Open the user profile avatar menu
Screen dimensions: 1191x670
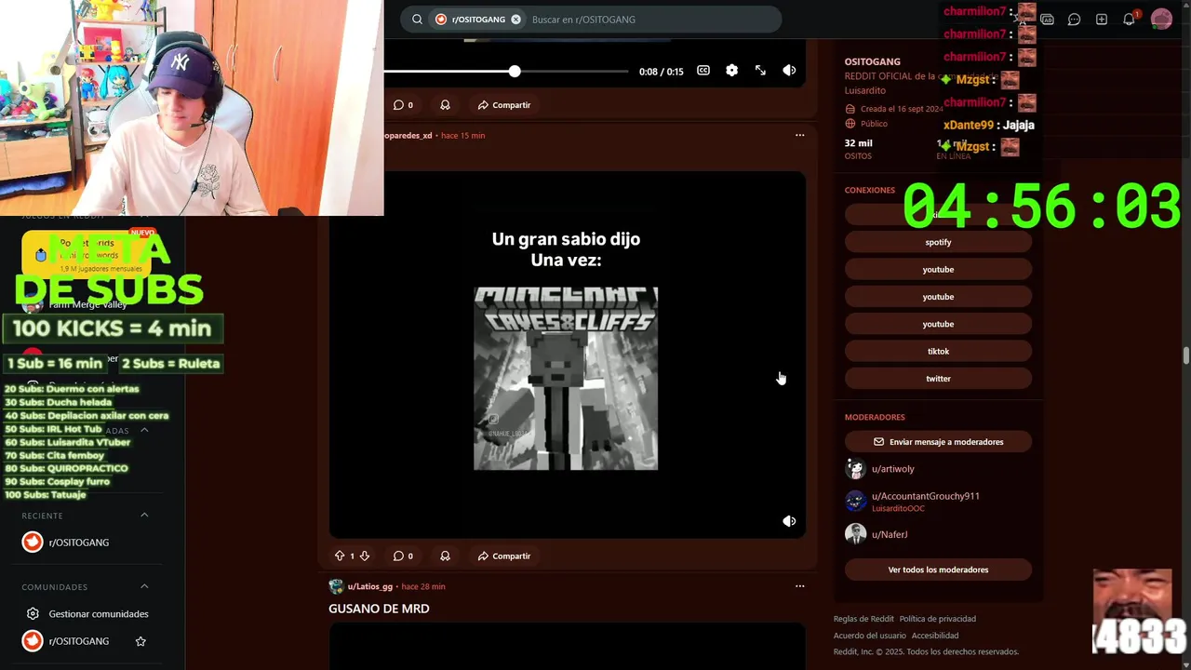(x=1161, y=19)
